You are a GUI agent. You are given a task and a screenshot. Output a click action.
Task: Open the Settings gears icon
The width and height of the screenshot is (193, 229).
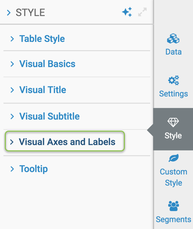tap(173, 80)
